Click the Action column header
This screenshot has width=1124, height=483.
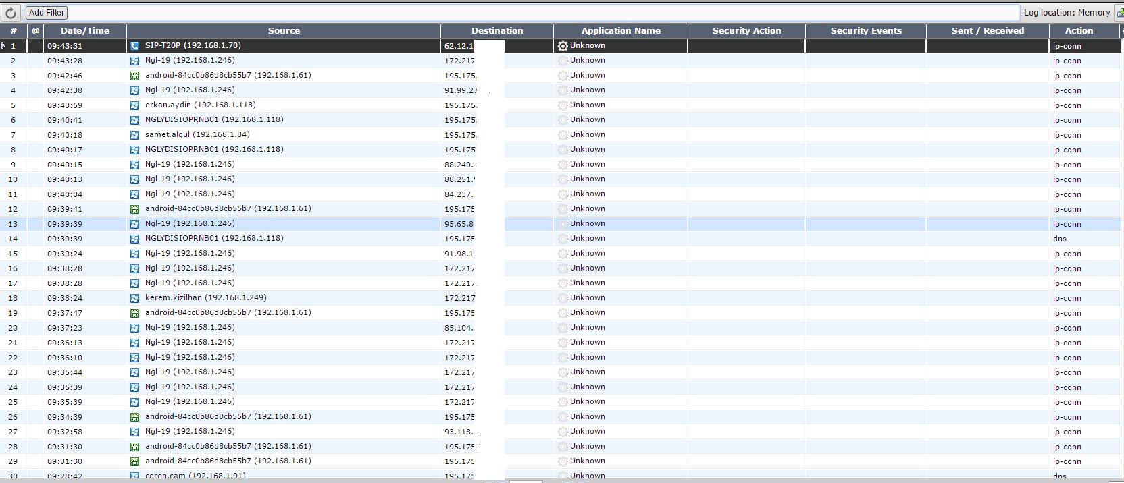(x=1079, y=31)
